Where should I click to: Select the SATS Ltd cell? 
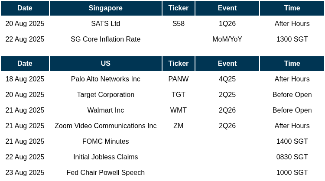pyautogui.click(x=105, y=24)
